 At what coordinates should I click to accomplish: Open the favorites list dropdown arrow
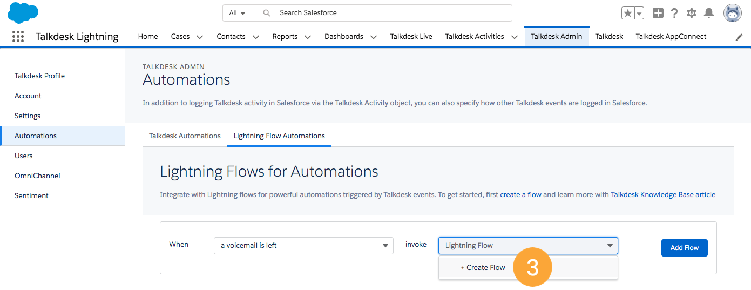point(639,14)
